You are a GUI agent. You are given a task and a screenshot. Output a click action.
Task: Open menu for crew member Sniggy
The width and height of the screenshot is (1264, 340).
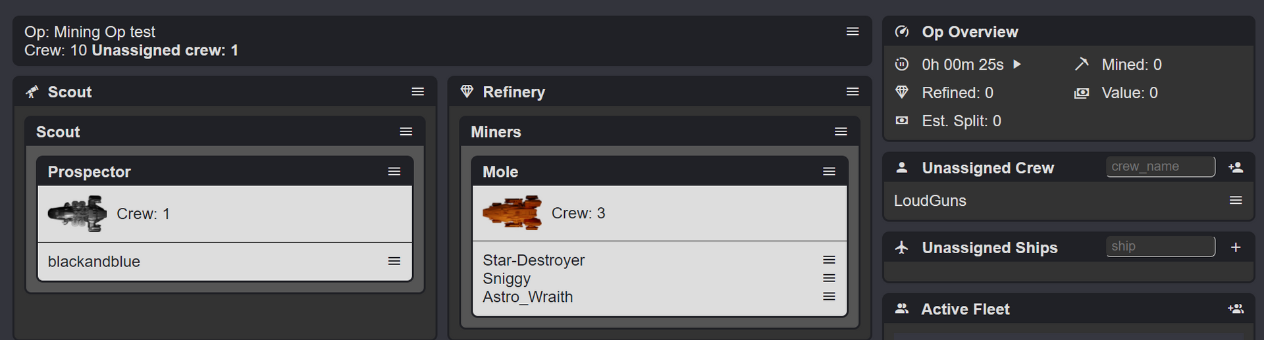[829, 278]
